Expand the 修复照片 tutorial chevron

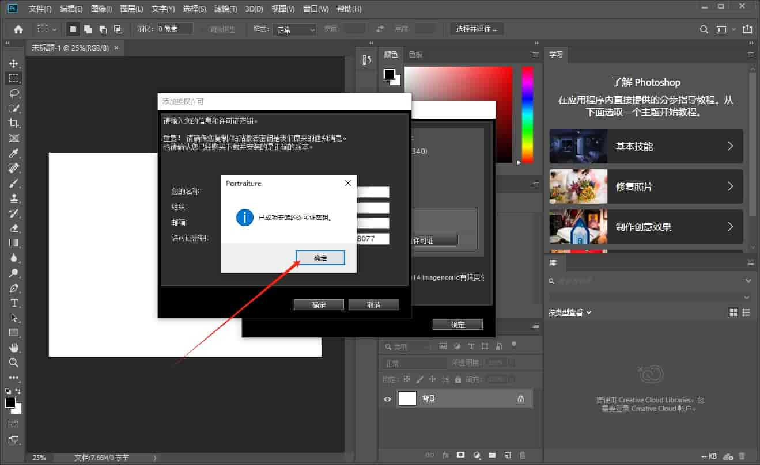click(x=730, y=186)
